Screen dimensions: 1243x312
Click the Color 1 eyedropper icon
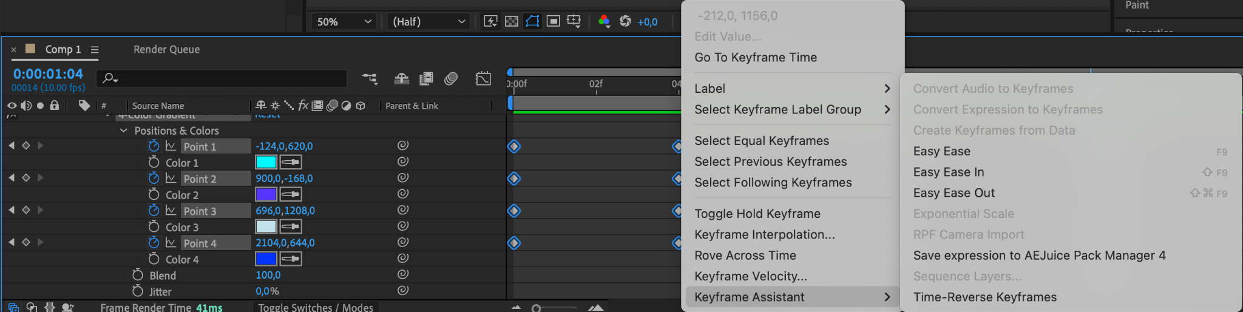291,162
